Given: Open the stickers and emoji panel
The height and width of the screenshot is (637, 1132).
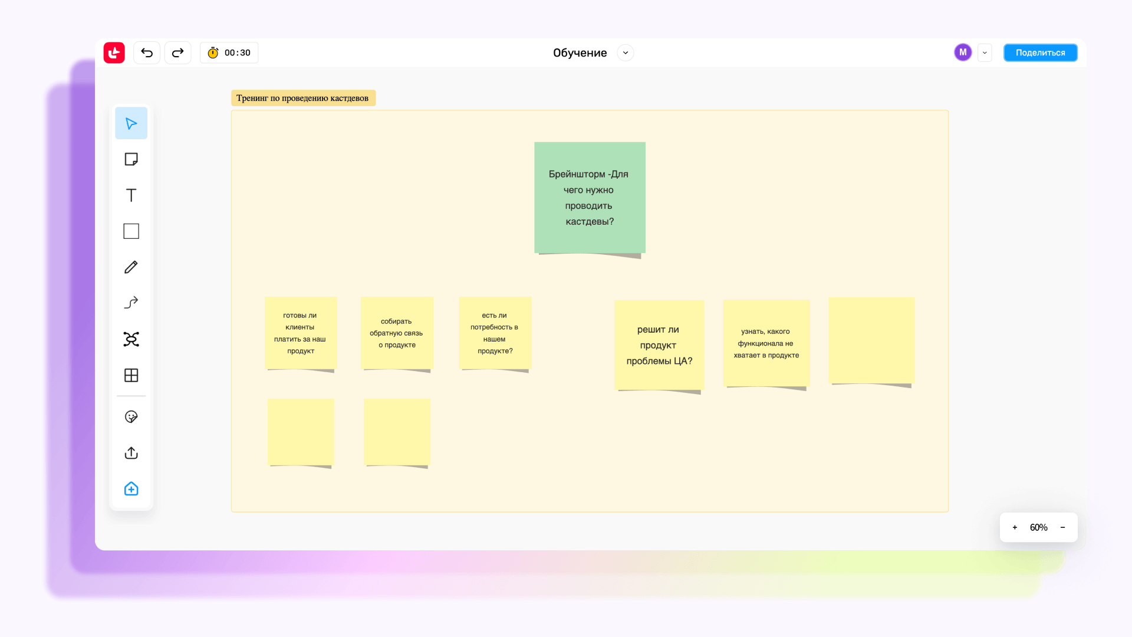Looking at the screenshot, I should [x=131, y=417].
